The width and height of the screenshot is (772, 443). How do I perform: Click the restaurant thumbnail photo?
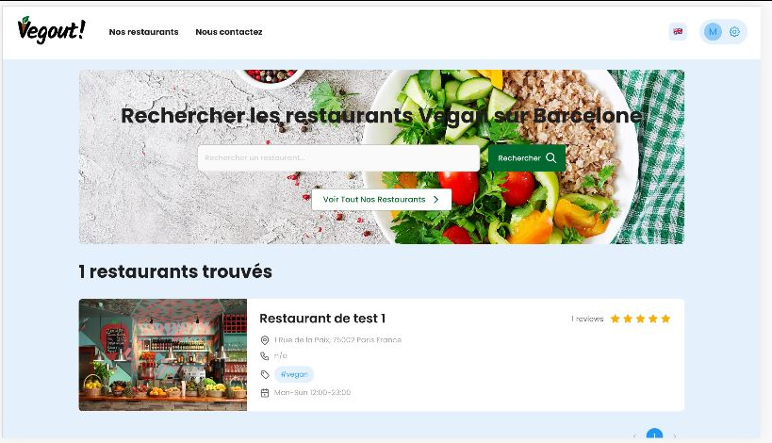pyautogui.click(x=163, y=355)
